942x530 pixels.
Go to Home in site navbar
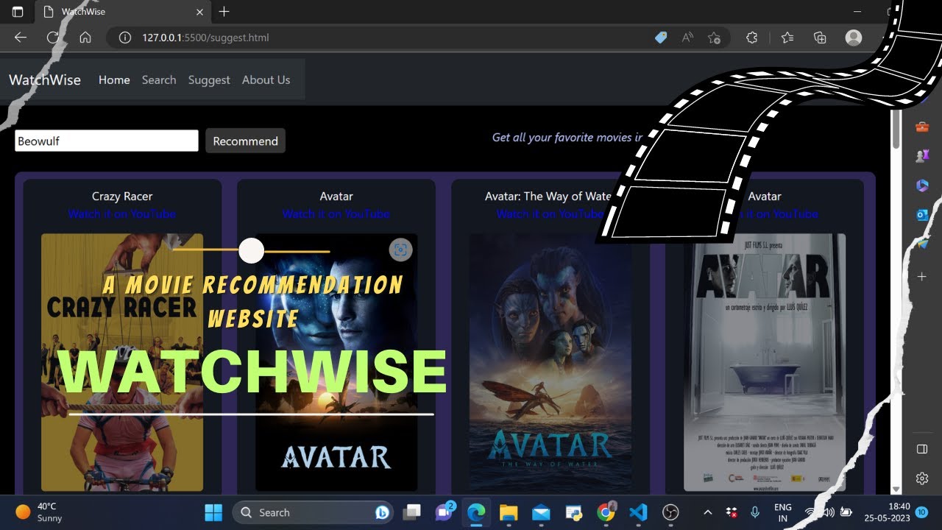click(114, 79)
